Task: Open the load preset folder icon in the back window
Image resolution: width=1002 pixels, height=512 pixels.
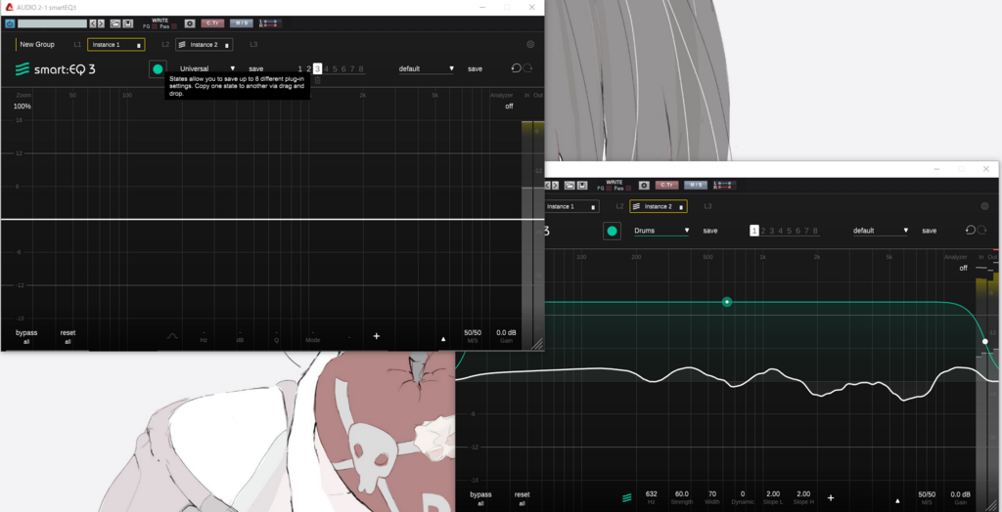Action: pos(569,185)
